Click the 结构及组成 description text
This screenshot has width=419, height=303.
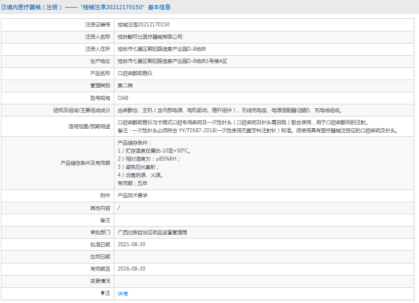tap(230, 110)
